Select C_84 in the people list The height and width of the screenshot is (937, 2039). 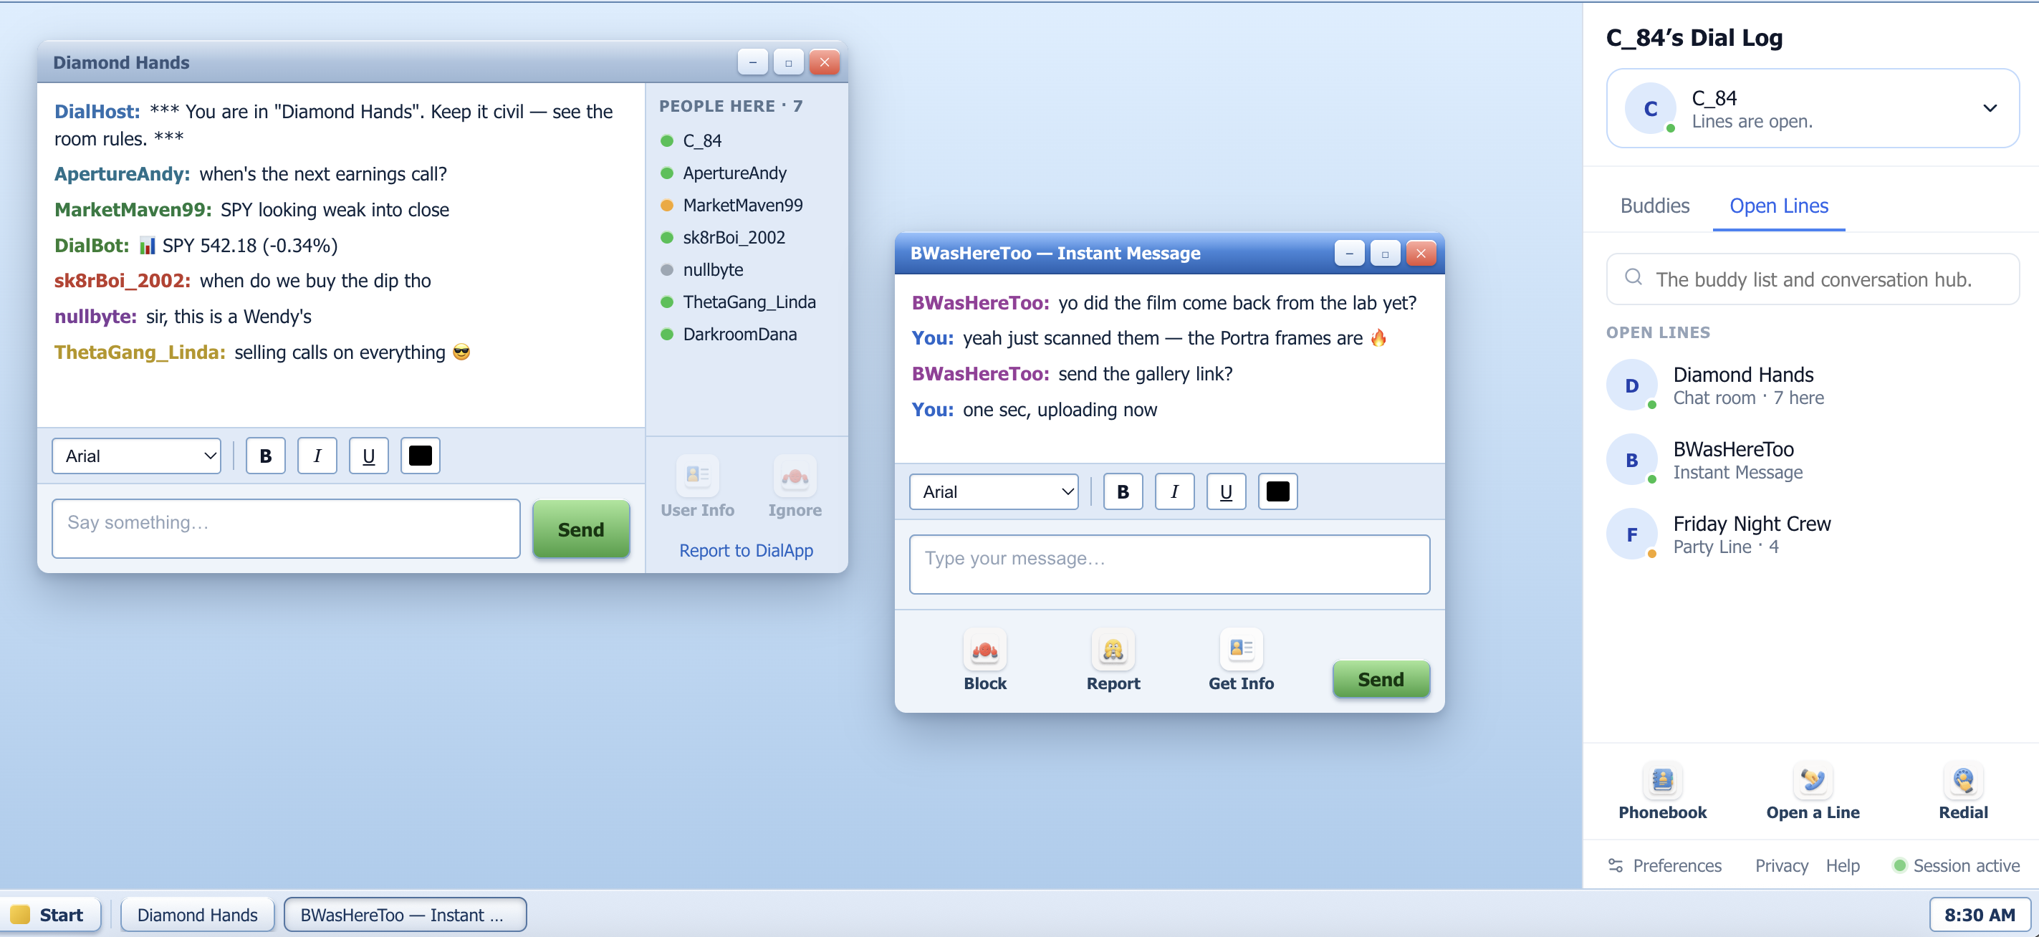point(701,141)
